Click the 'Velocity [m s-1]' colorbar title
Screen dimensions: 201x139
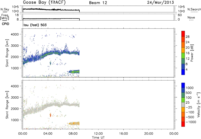click(198, 105)
